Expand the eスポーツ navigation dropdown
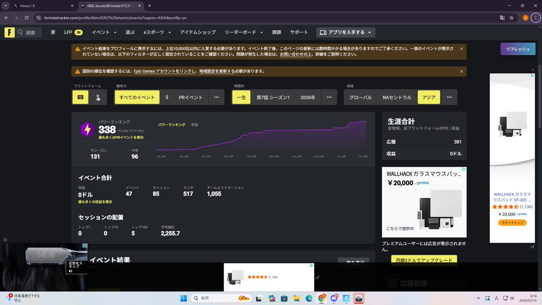Image resolution: width=542 pixels, height=305 pixels. point(157,33)
